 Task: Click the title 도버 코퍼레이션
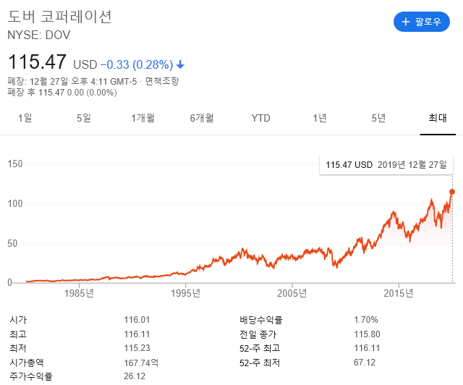pos(59,16)
